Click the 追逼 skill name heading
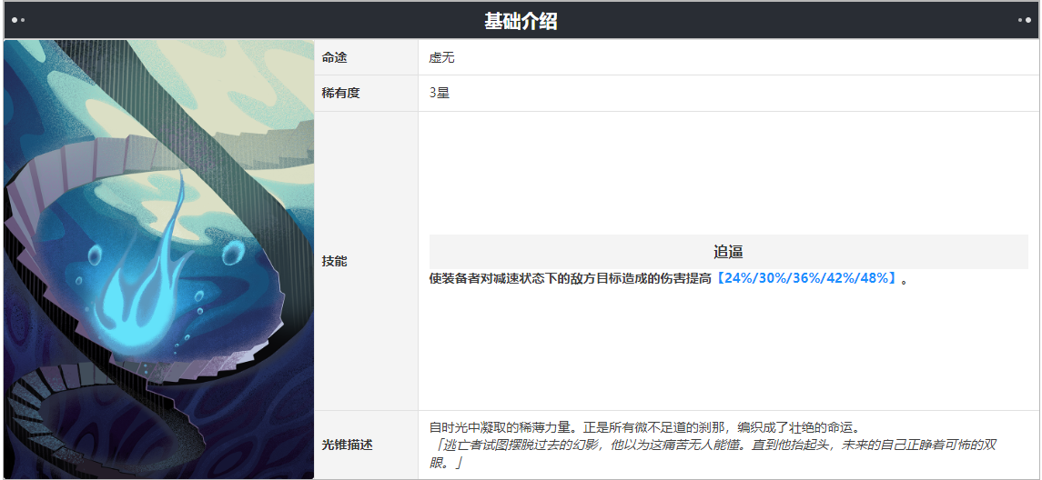Image resolution: width=1042 pixels, height=480 pixels. coord(728,252)
